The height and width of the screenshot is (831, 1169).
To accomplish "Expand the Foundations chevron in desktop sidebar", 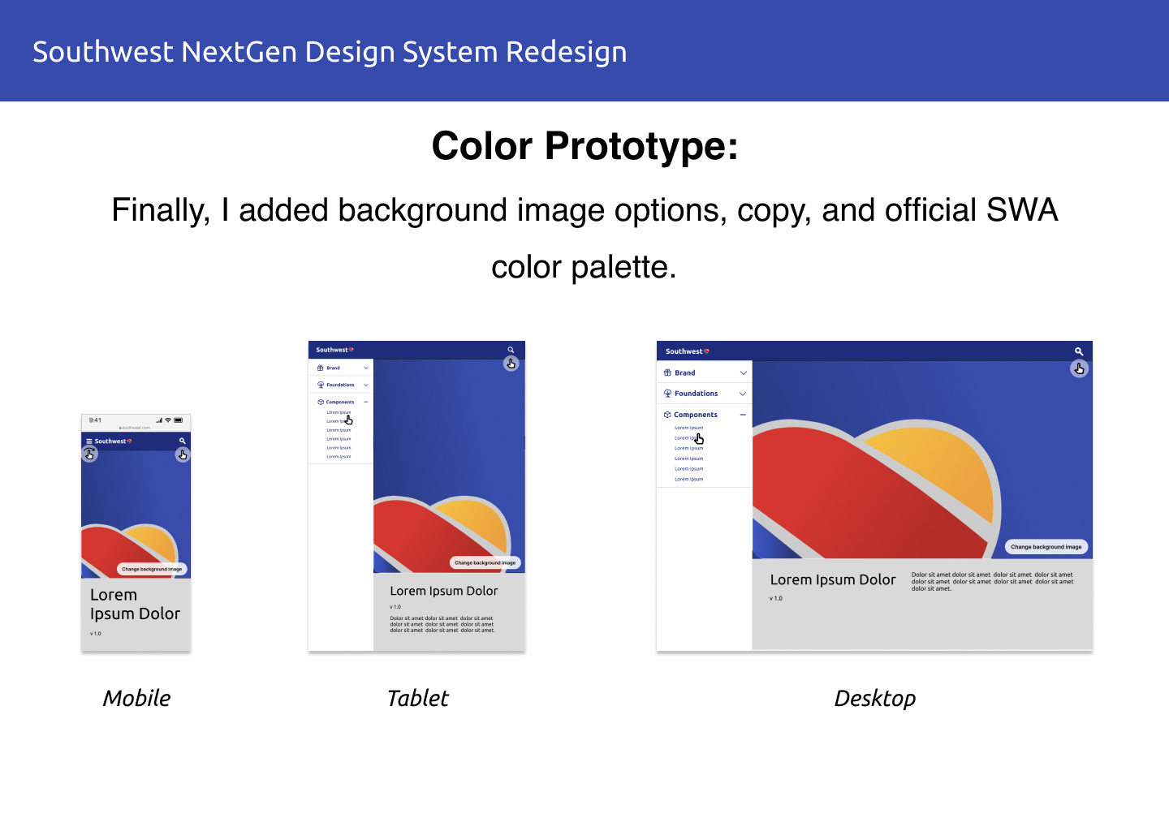I will (x=743, y=394).
